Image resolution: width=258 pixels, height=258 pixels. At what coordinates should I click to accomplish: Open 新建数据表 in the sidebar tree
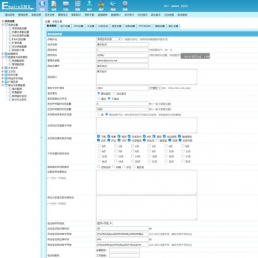[x=18, y=61]
